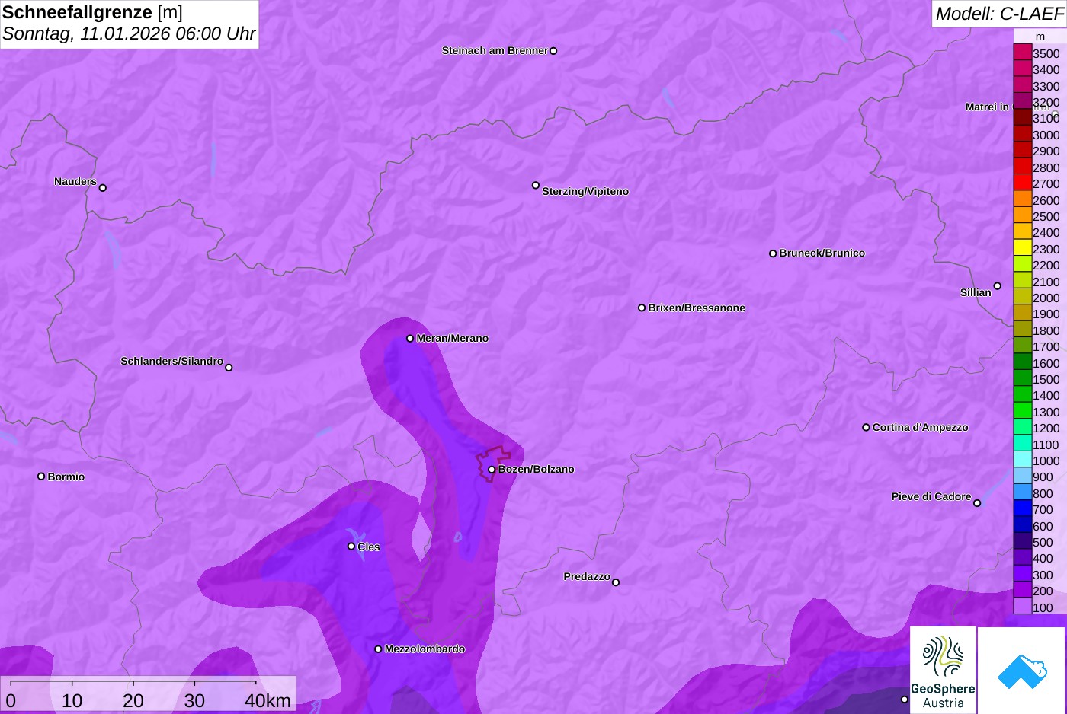Select the Pieve di Cadore marker

pyautogui.click(x=977, y=503)
